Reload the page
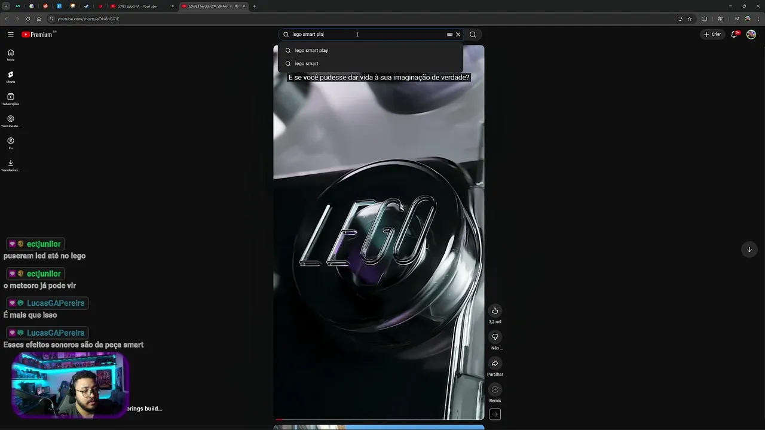The width and height of the screenshot is (765, 430). tap(28, 19)
